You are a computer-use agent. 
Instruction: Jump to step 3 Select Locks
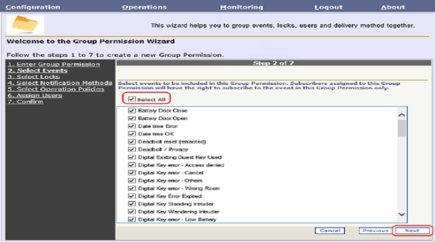pyautogui.click(x=34, y=77)
